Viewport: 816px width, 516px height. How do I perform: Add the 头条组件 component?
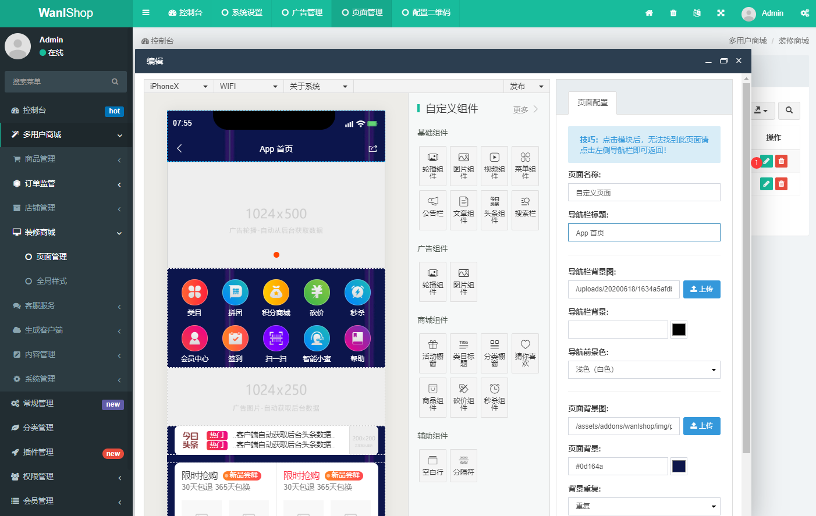coord(494,210)
